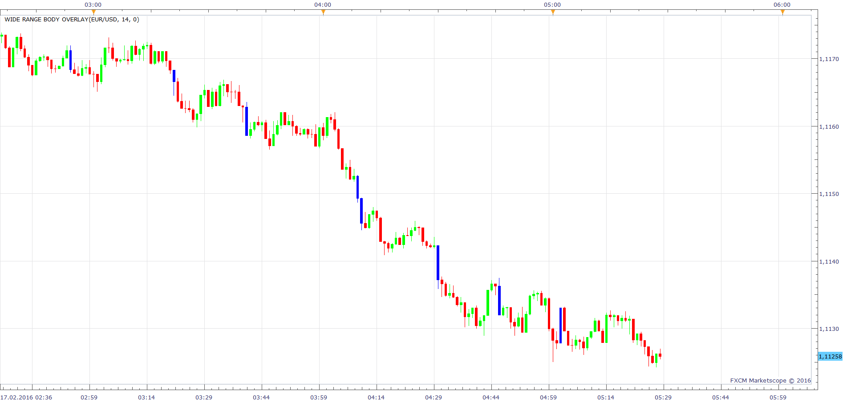Click the 03:44 time axis label
Screen dimensions: 847x403
click(x=261, y=397)
